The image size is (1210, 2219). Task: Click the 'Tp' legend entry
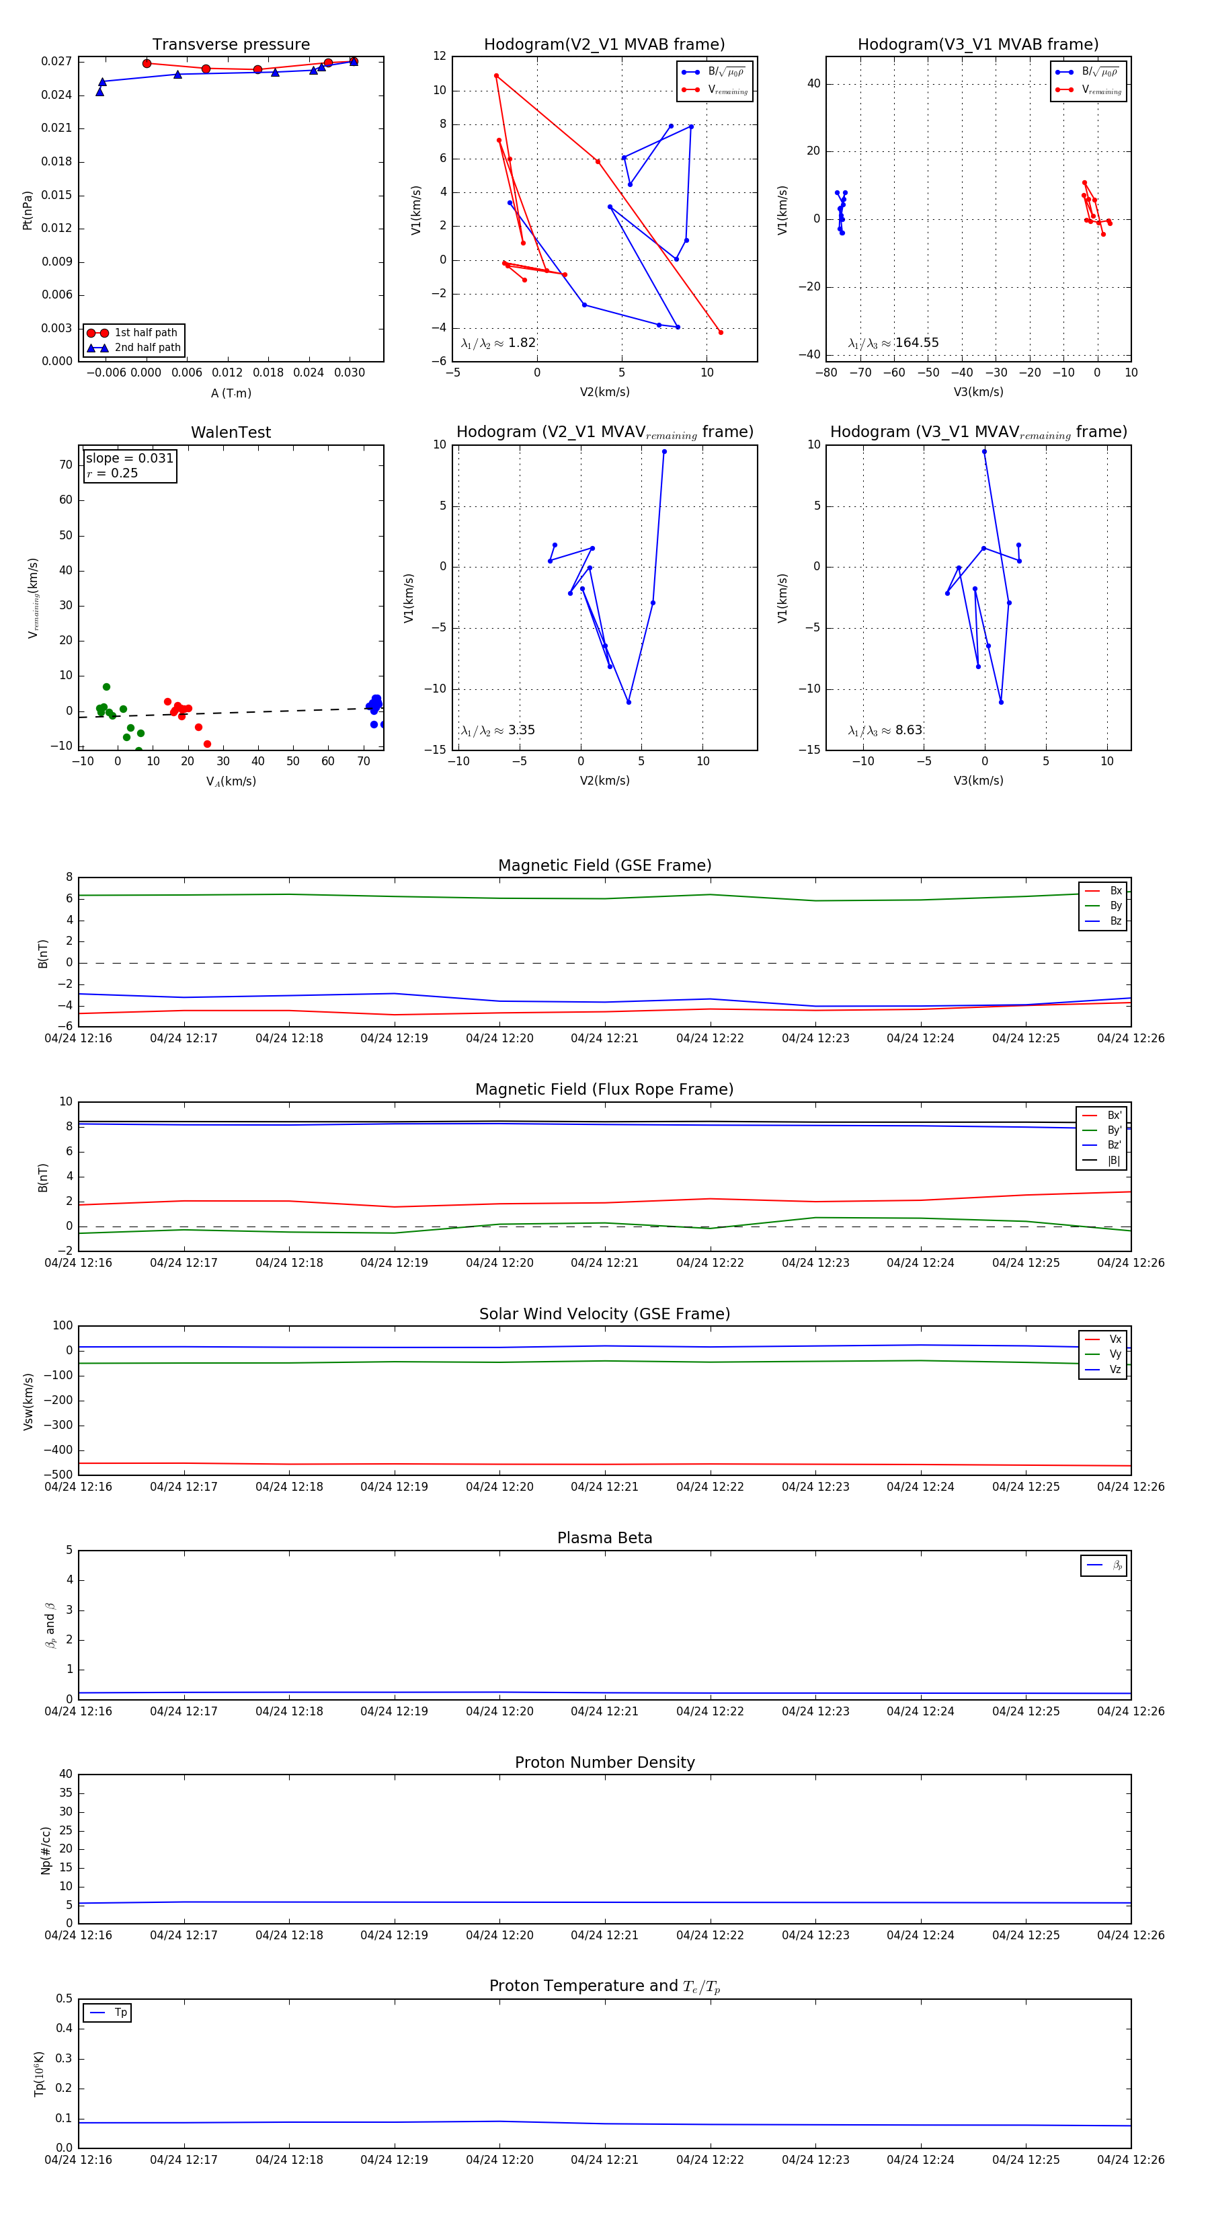(x=108, y=2013)
